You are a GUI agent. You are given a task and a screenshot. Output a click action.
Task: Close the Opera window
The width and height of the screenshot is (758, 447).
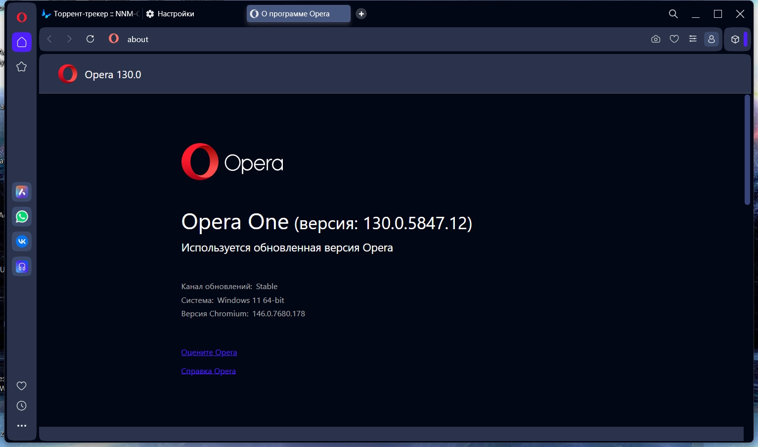coord(740,14)
